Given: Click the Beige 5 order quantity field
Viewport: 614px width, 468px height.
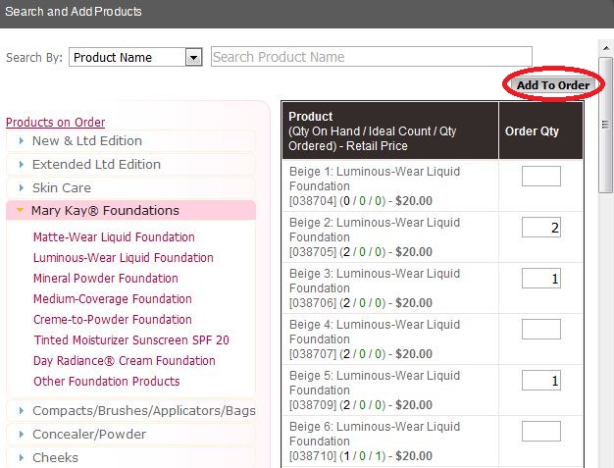Looking at the screenshot, I should (541, 381).
